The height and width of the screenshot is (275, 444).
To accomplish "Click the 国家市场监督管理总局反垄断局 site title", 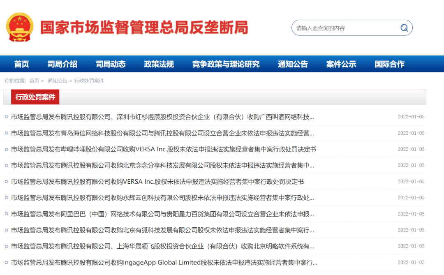I will pyautogui.click(x=144, y=28).
